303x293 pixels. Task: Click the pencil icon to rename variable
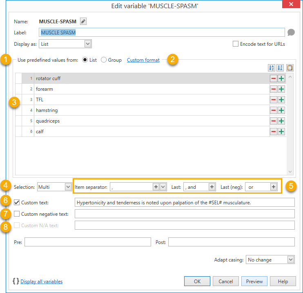[x=83, y=22]
